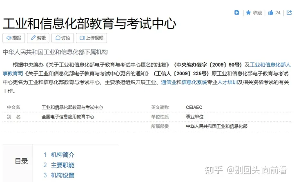294x182 pixels.
Task: Click the blue plus add icon
Action: click(236, 13)
